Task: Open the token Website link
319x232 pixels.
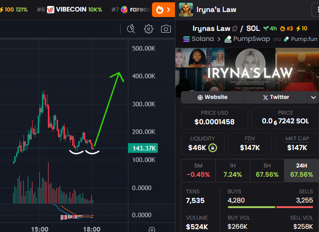Action: [x=212, y=97]
